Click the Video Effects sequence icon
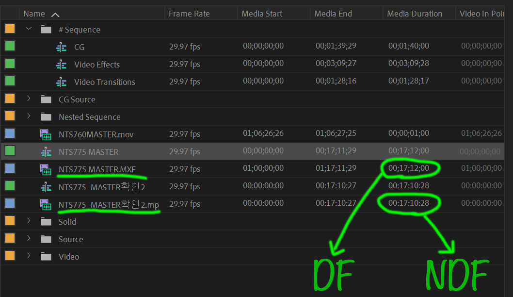Viewport: 513px width, 297px height. 61,64
